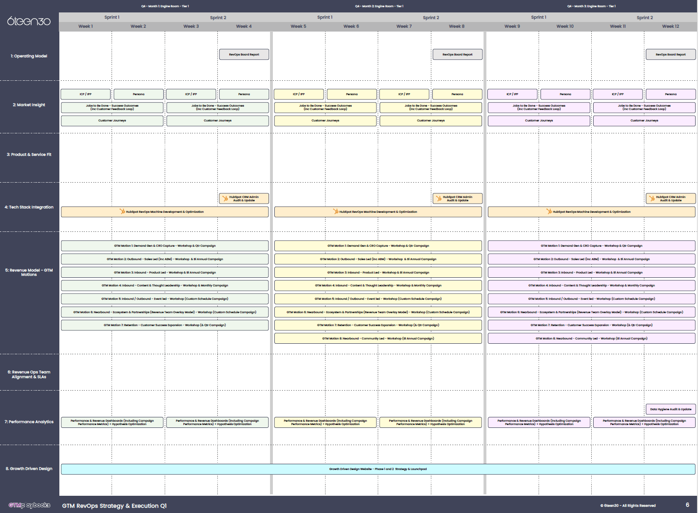Select yellow GTM Motion 5: Event Led card

[x=378, y=299]
